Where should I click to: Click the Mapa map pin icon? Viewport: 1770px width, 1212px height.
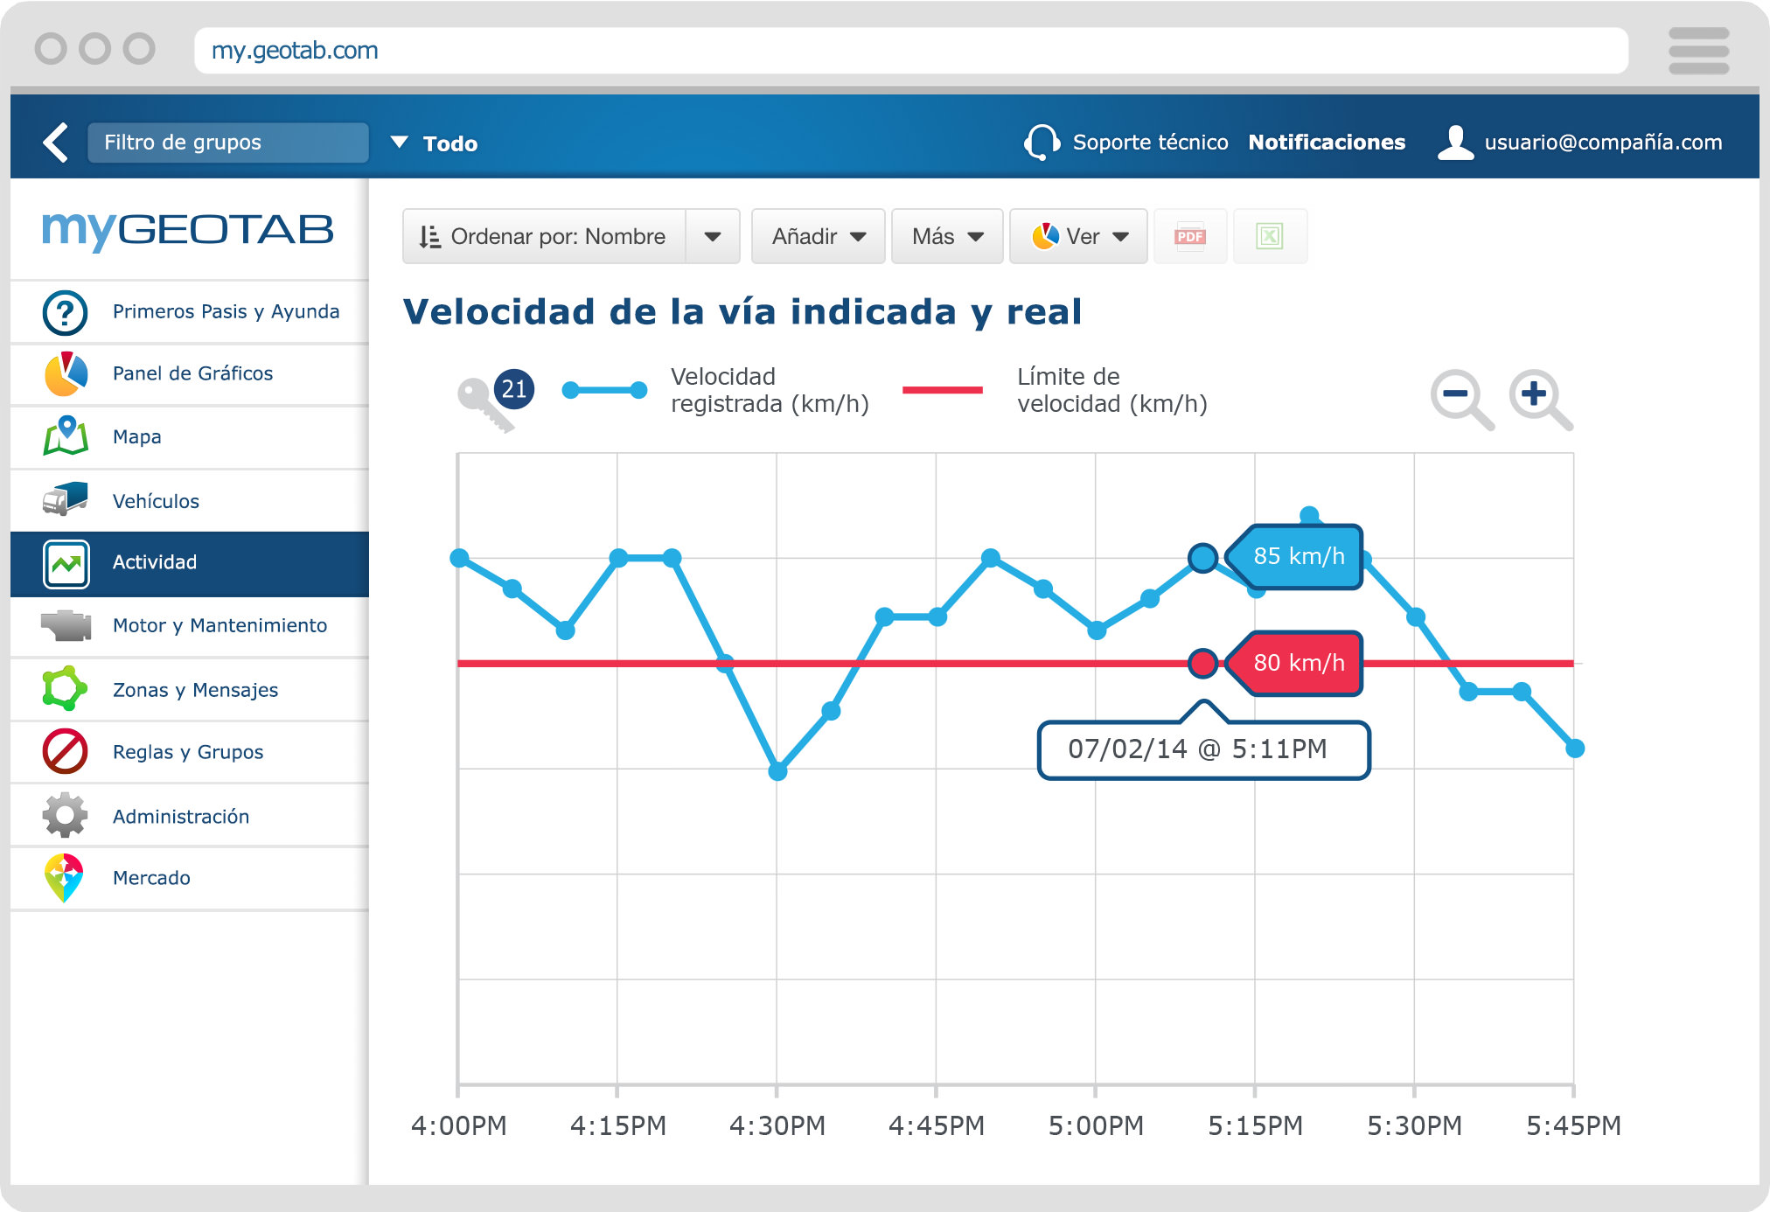[66, 435]
